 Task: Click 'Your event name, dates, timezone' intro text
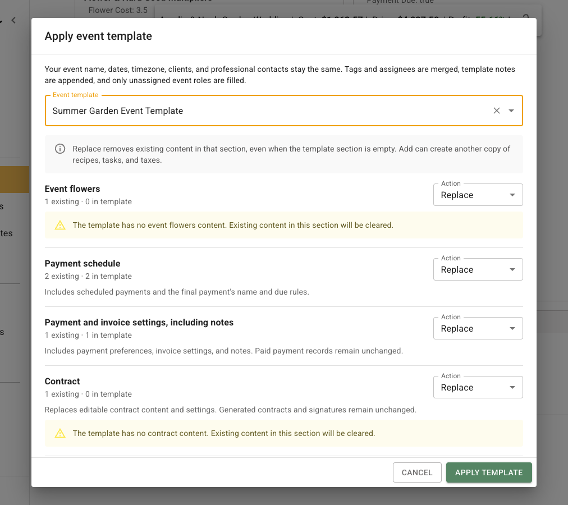(280, 75)
